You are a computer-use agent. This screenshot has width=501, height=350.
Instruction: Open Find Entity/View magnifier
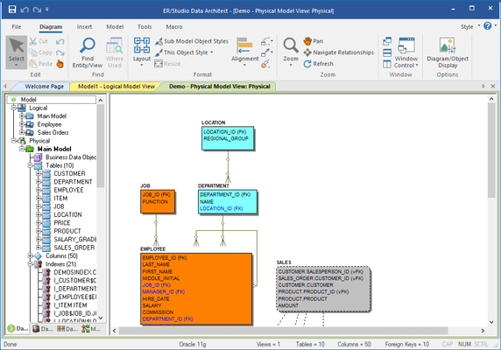(x=88, y=52)
